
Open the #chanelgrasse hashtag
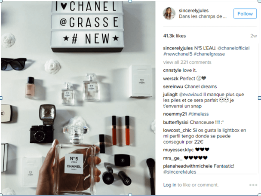(209, 54)
